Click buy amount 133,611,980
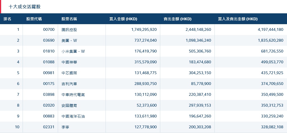 [x=146, y=116]
